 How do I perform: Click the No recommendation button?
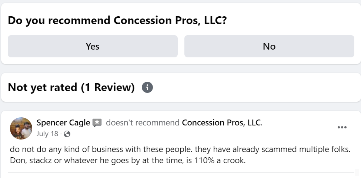click(x=269, y=46)
